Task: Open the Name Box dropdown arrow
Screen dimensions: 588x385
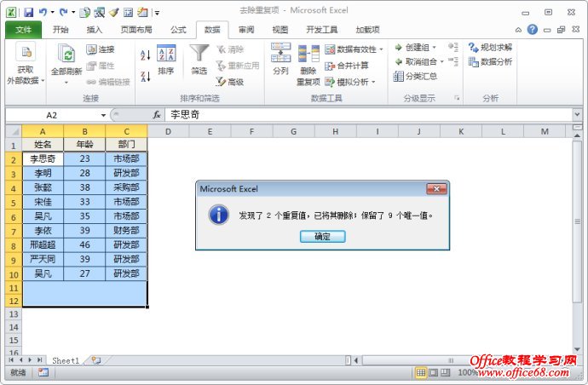Action: (104, 114)
